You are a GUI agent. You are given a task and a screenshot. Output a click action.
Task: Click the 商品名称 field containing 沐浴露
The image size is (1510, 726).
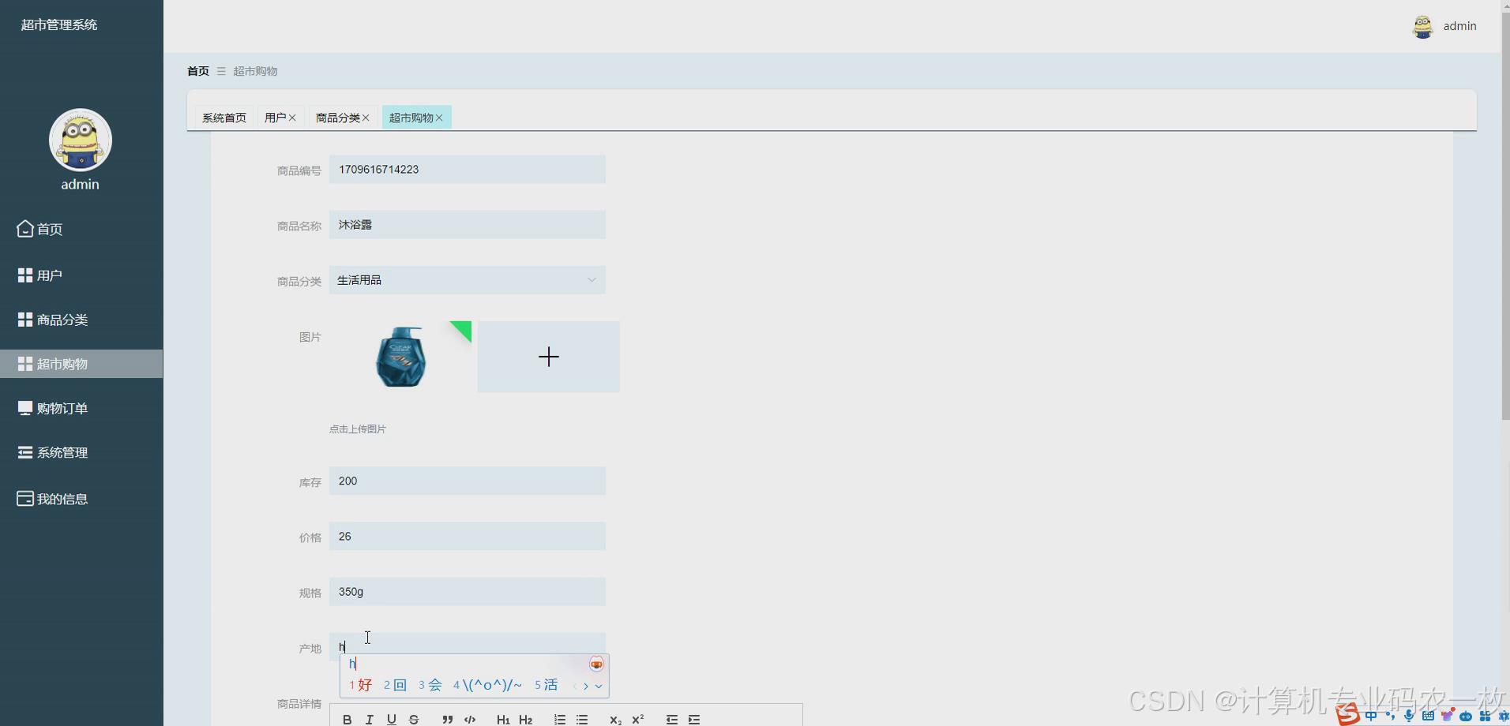(468, 225)
